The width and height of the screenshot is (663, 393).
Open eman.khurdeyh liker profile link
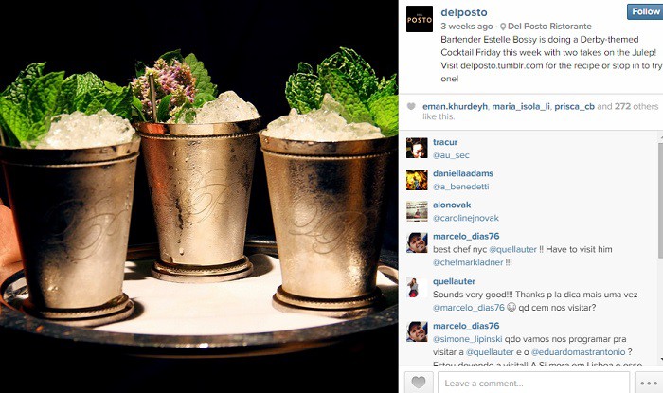tap(455, 106)
